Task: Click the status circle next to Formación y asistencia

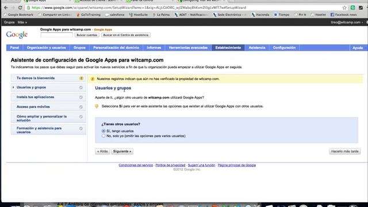Action: point(80,128)
